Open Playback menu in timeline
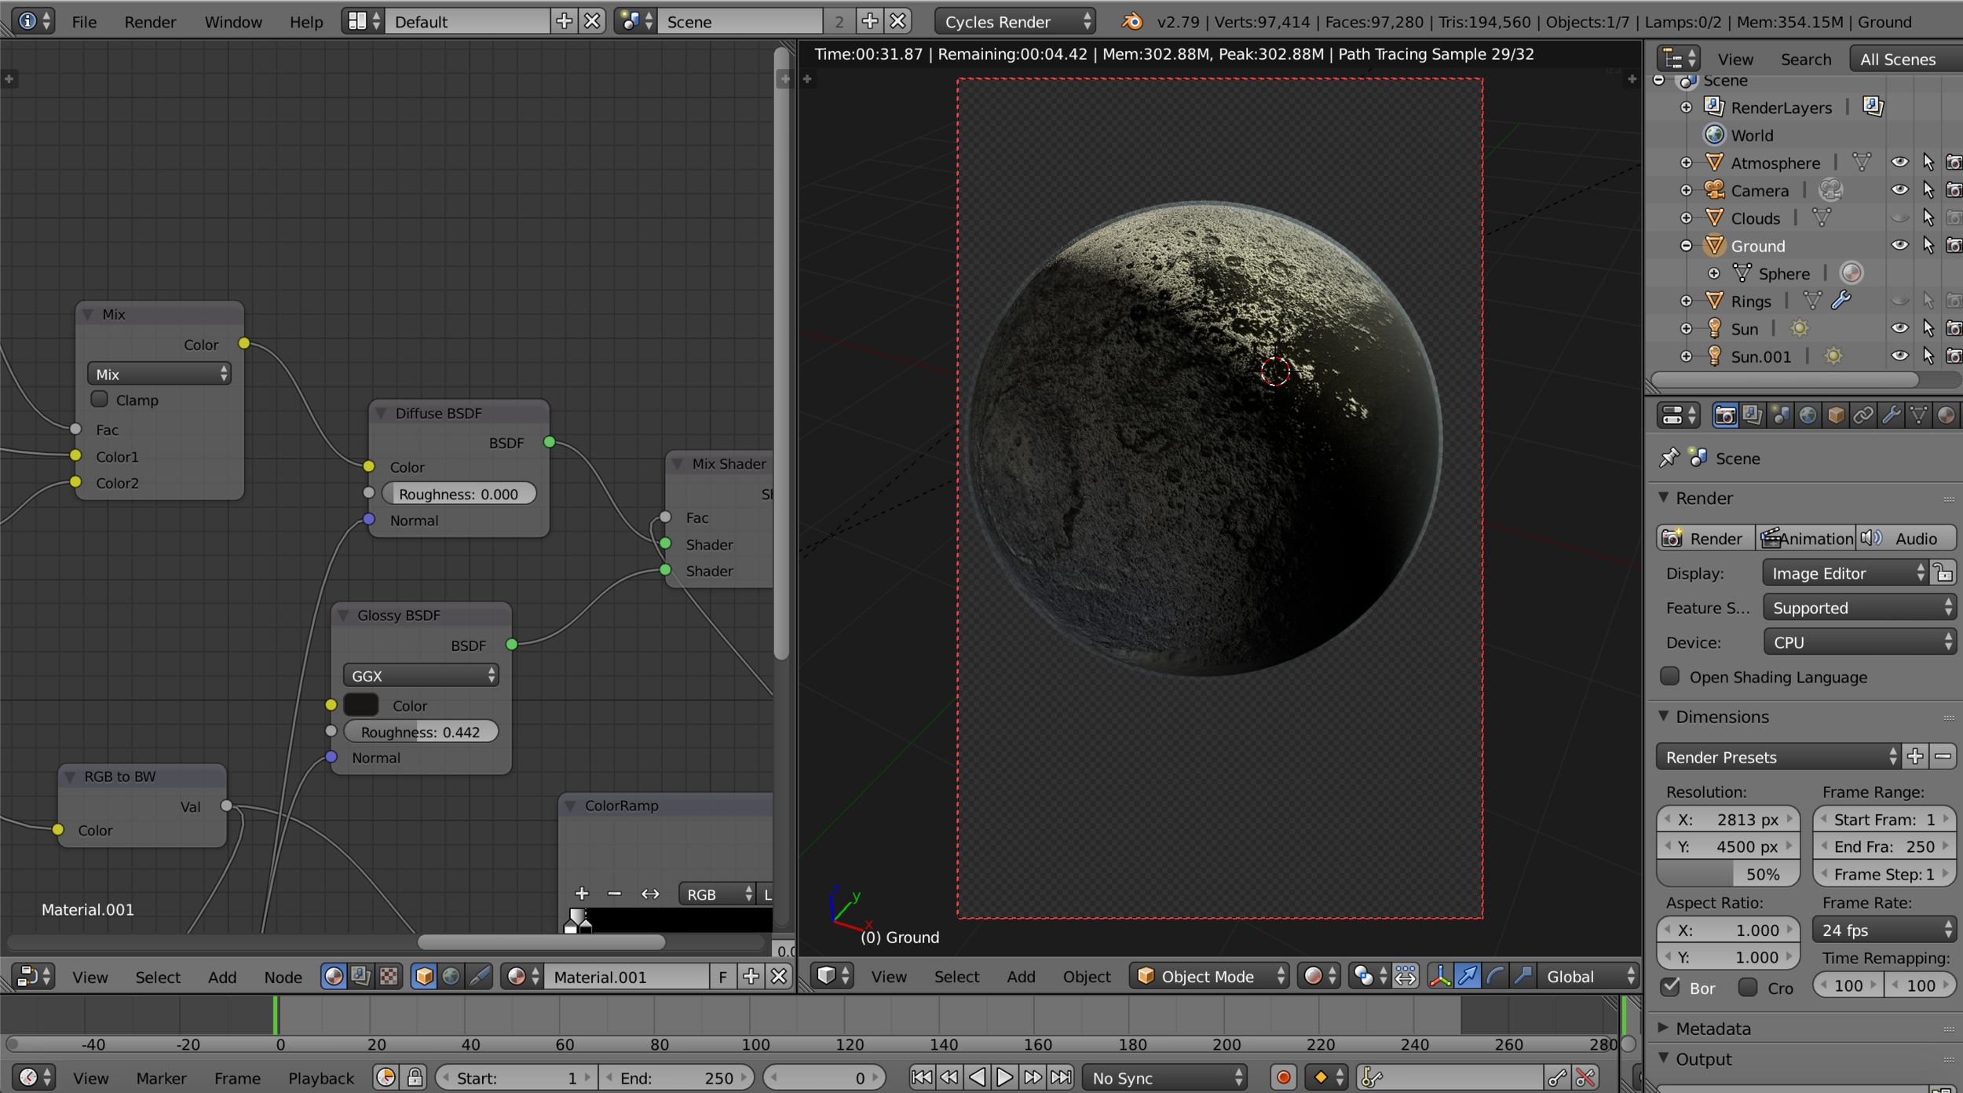This screenshot has width=1963, height=1093. pyautogui.click(x=321, y=1078)
